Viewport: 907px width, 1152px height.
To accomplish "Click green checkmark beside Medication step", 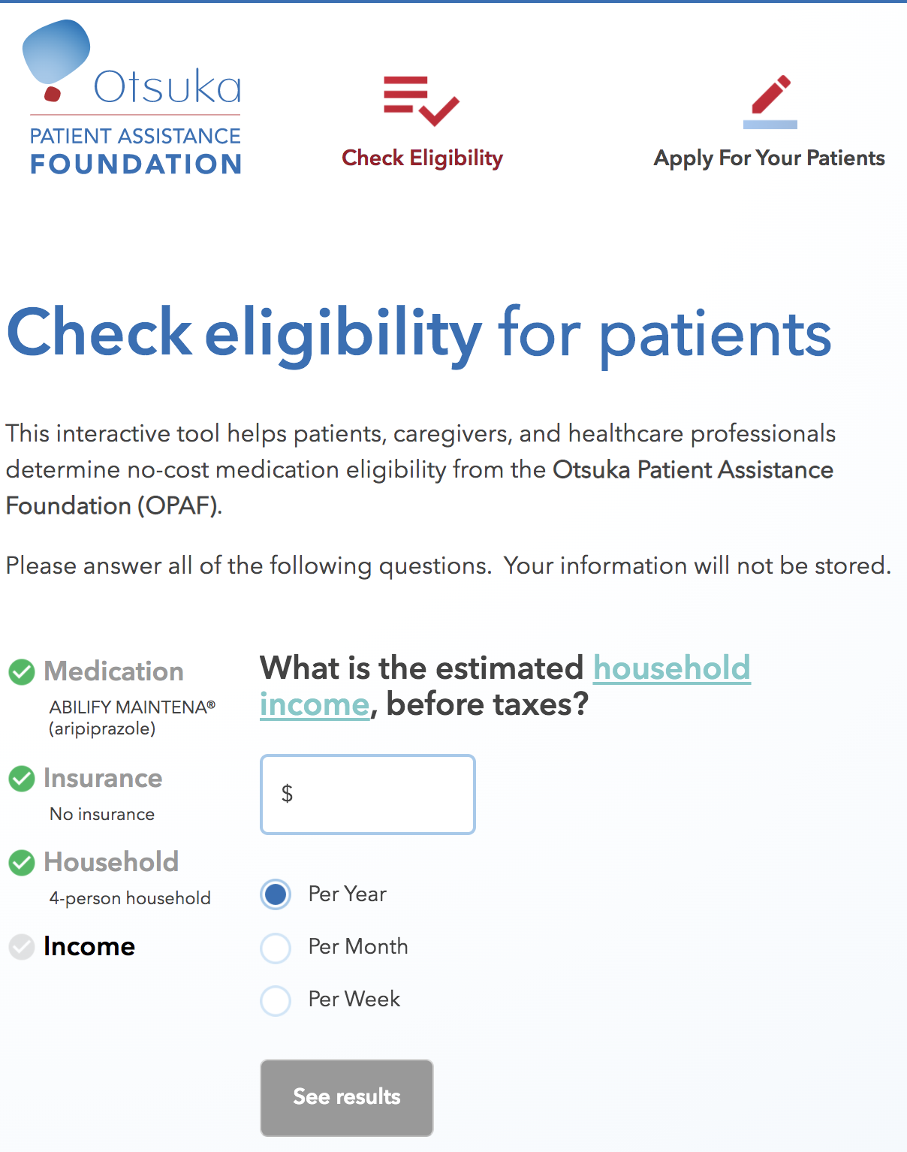I will (x=22, y=672).
